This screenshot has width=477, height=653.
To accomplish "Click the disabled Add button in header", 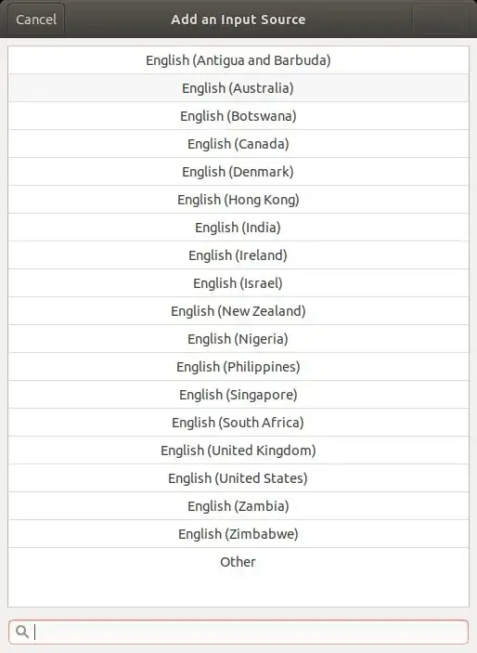I will [440, 20].
